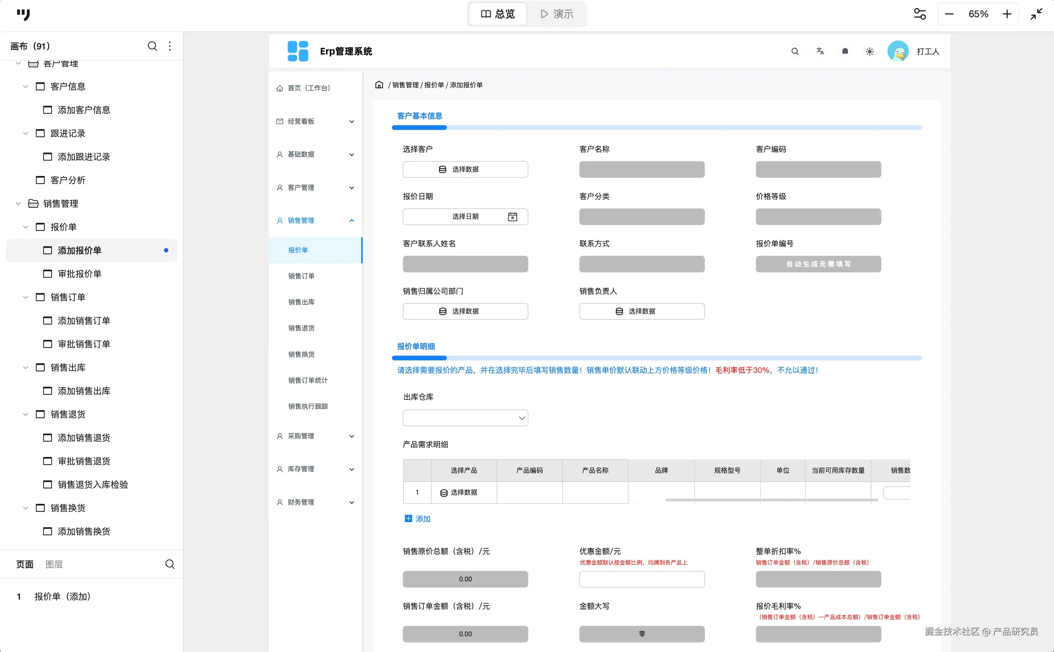The image size is (1054, 652).
Task: Switch to the 图层 tab
Action: (54, 564)
